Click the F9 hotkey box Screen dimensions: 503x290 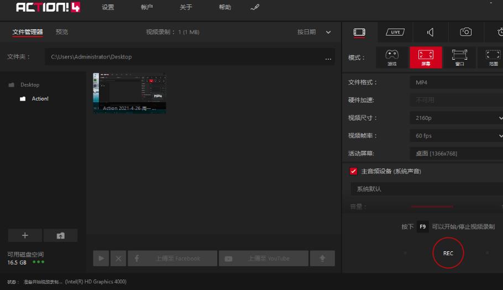coord(422,226)
